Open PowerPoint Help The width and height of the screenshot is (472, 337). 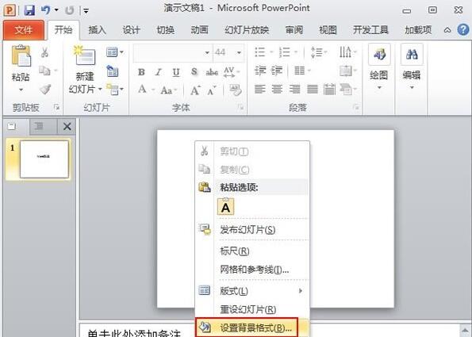tap(463, 29)
